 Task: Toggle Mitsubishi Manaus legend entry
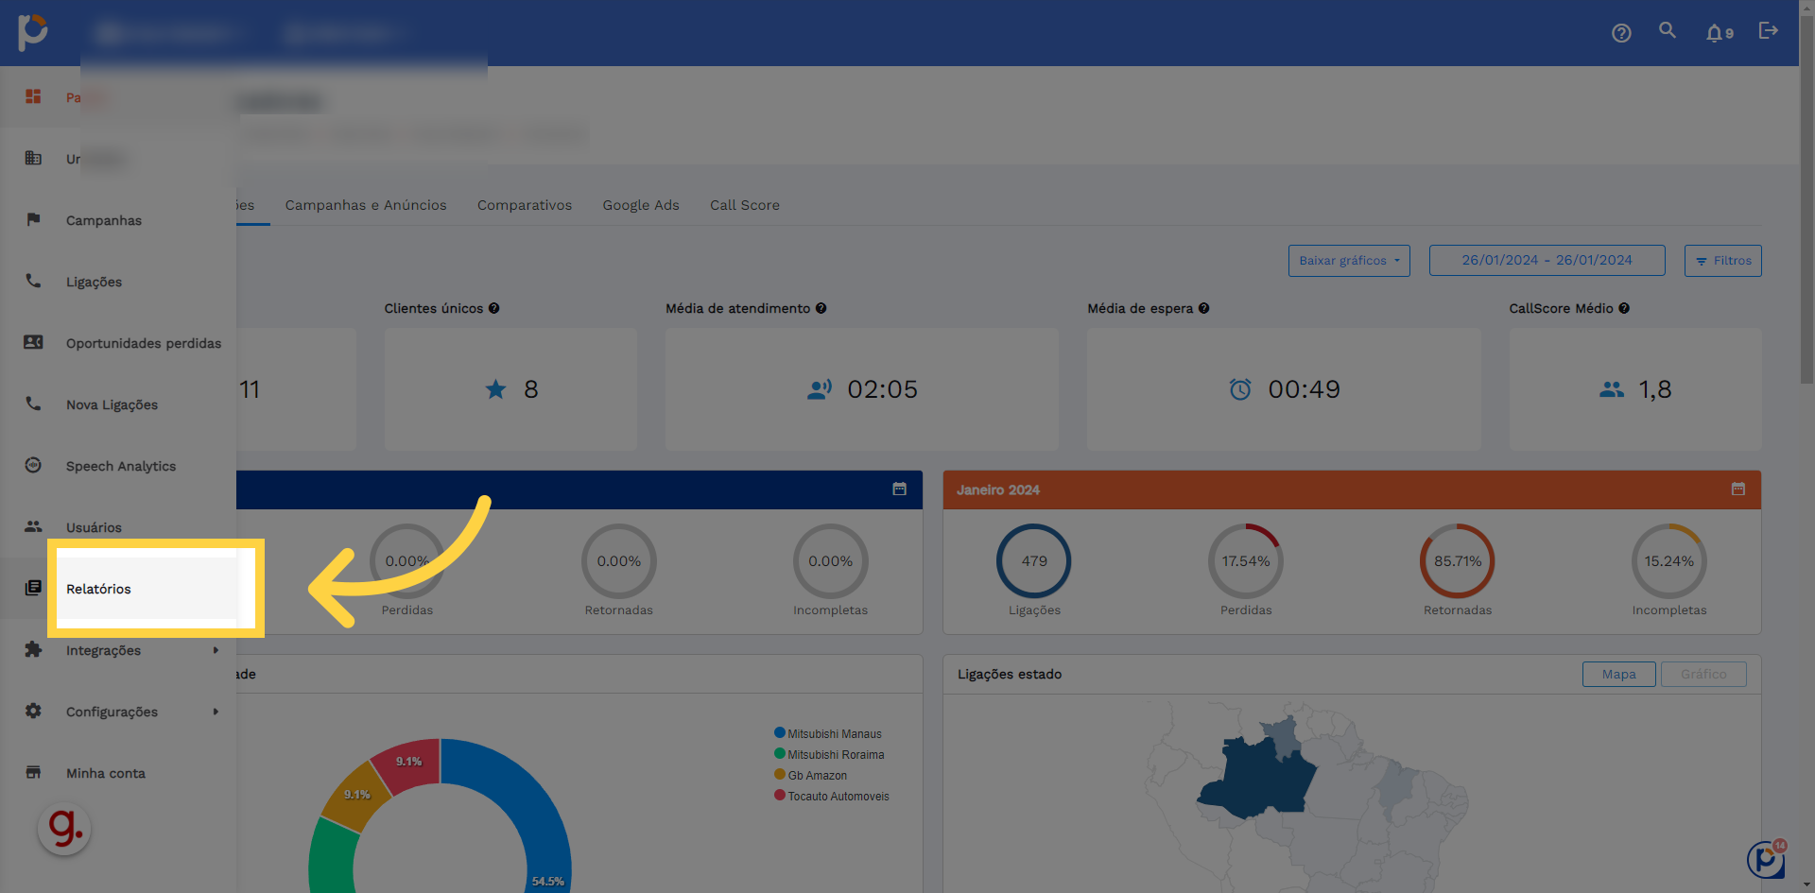coord(828,733)
